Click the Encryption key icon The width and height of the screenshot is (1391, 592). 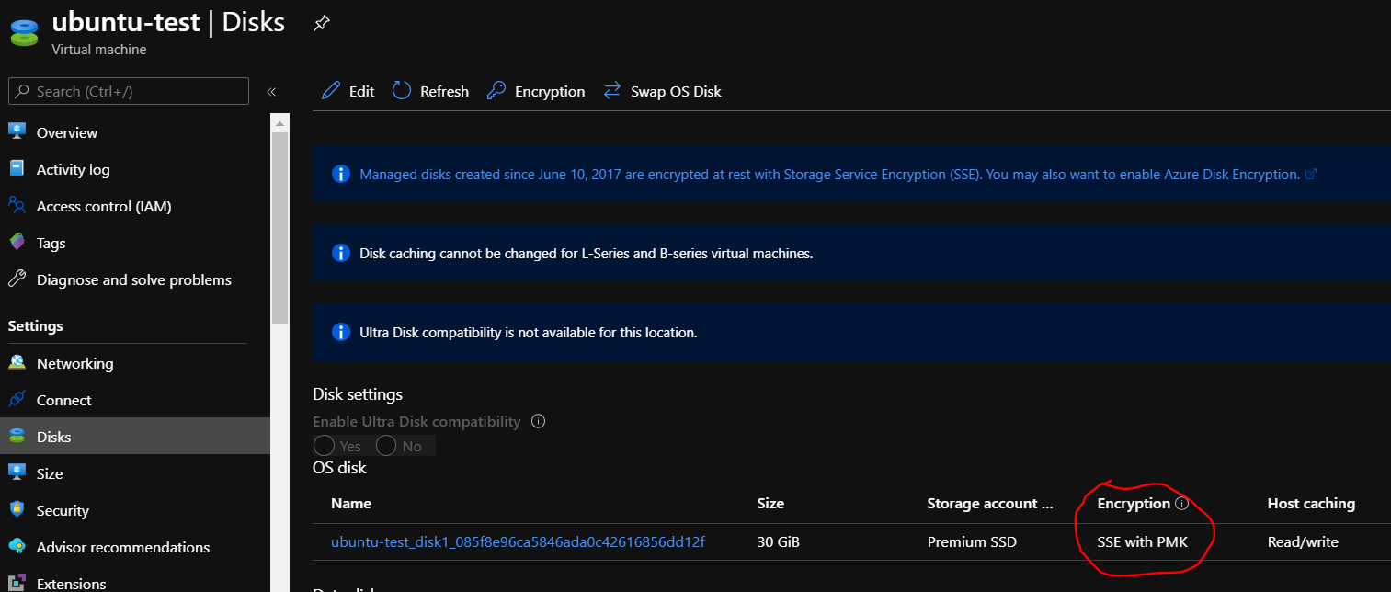click(496, 91)
